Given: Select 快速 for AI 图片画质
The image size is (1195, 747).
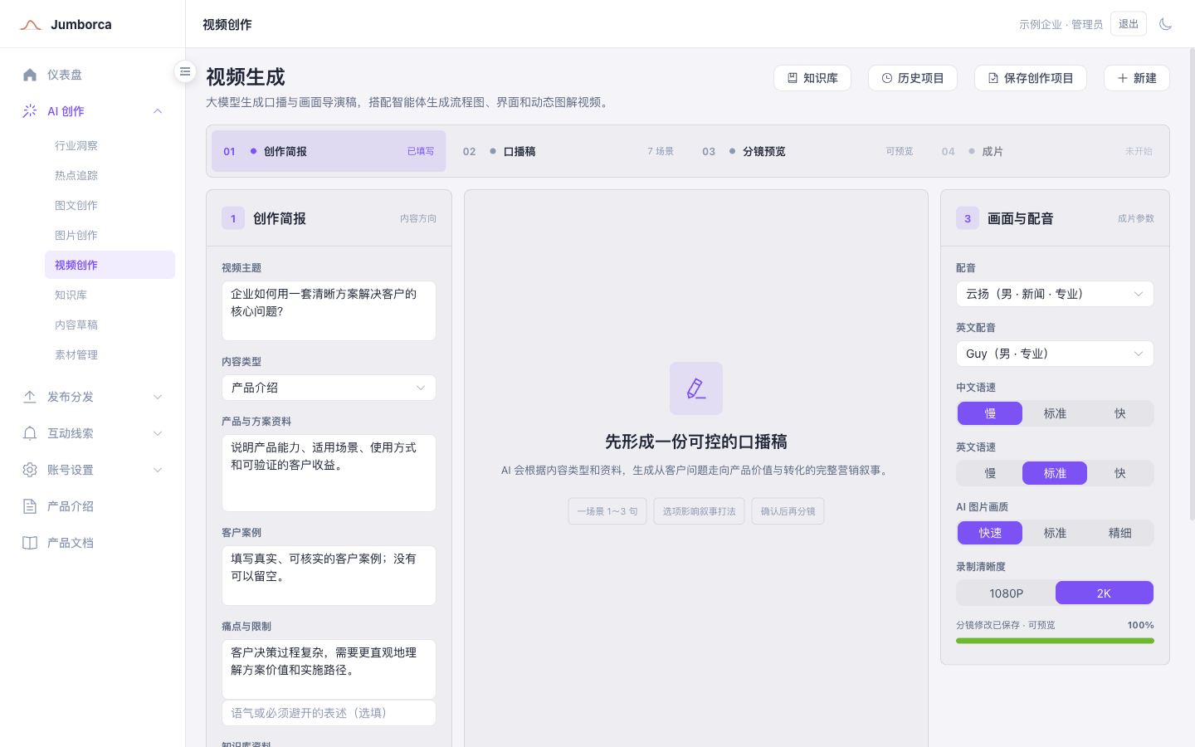Looking at the screenshot, I should (990, 533).
